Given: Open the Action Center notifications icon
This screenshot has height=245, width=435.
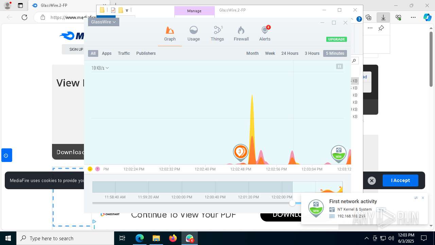Looking at the screenshot, I should click(x=424, y=238).
